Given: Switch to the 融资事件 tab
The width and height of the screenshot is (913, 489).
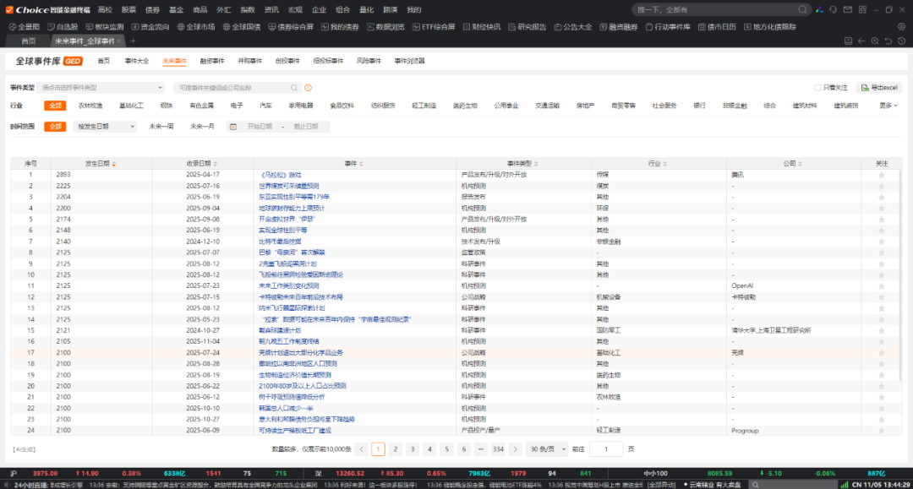Looking at the screenshot, I should (212, 61).
